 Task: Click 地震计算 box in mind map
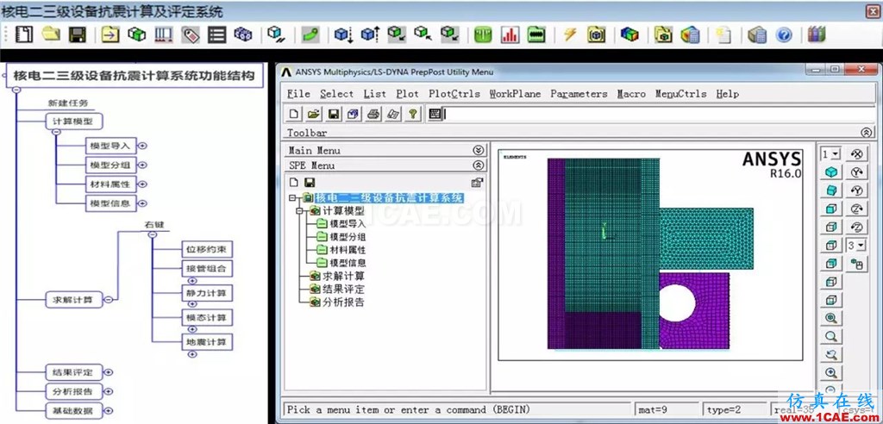coord(207,342)
